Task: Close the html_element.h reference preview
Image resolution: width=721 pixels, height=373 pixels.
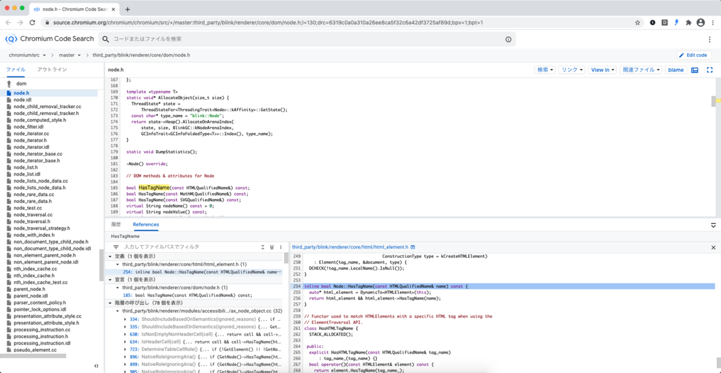Action: [713, 247]
